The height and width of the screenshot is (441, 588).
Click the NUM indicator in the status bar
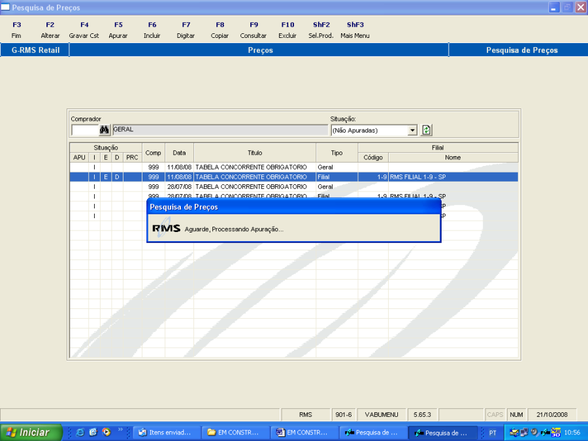[x=516, y=415]
